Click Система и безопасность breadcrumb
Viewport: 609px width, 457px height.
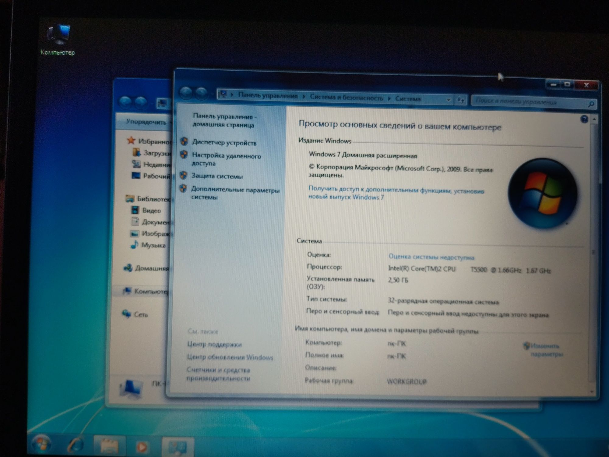tap(347, 98)
